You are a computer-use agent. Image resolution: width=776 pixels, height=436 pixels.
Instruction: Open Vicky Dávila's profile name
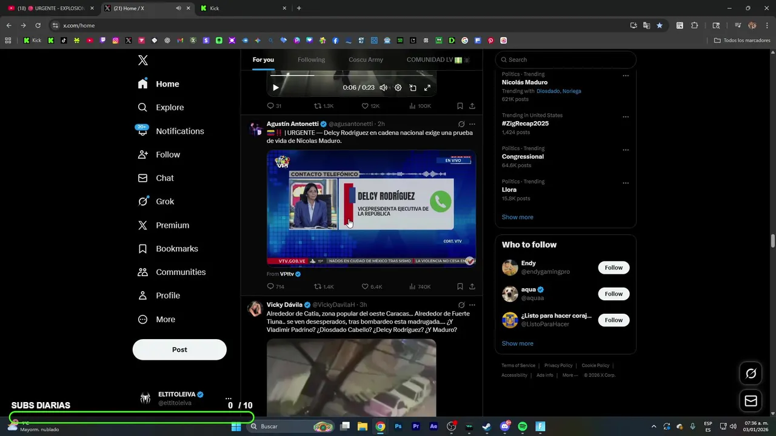pos(284,305)
